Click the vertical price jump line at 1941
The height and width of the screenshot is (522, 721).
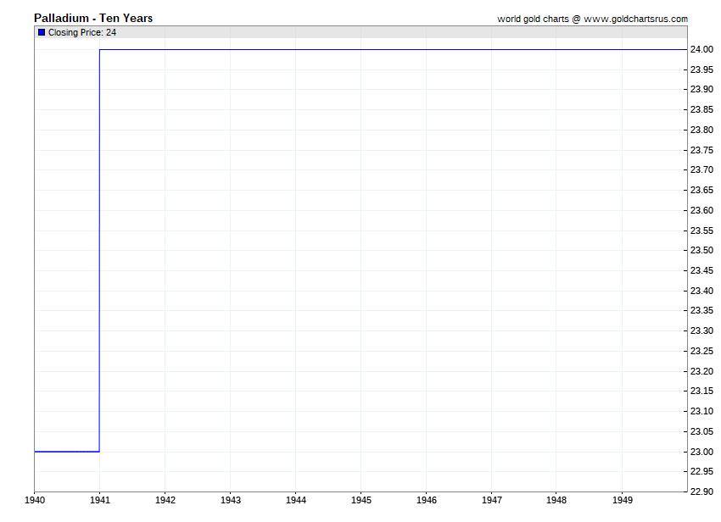99,251
